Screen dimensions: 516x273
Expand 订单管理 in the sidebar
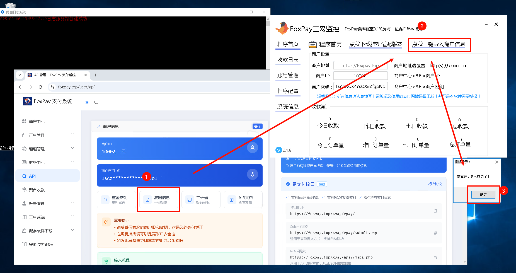(x=72, y=135)
